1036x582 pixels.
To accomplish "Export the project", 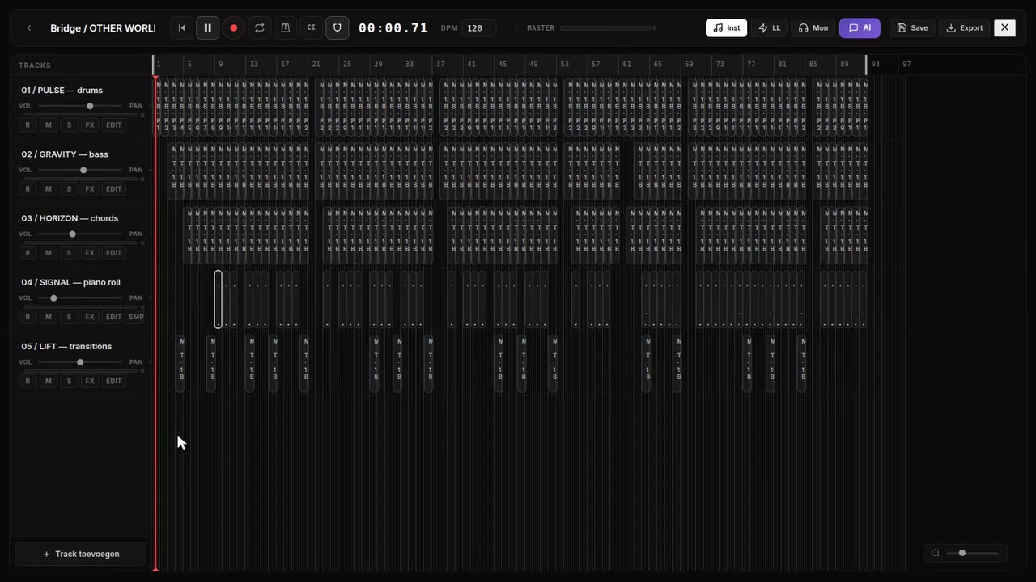I will (965, 28).
